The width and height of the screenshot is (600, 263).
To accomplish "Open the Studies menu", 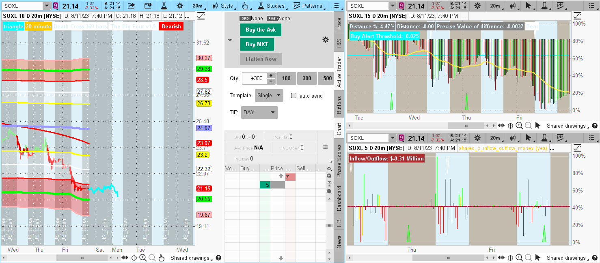I will click(272, 6).
